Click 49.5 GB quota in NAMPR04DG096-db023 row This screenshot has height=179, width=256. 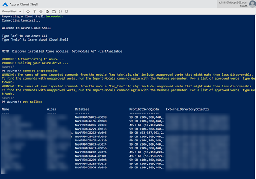pos(146,125)
